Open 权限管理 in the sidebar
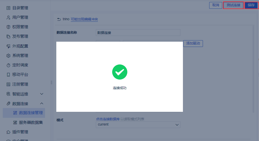This screenshot has height=141, width=259. pos(20,27)
